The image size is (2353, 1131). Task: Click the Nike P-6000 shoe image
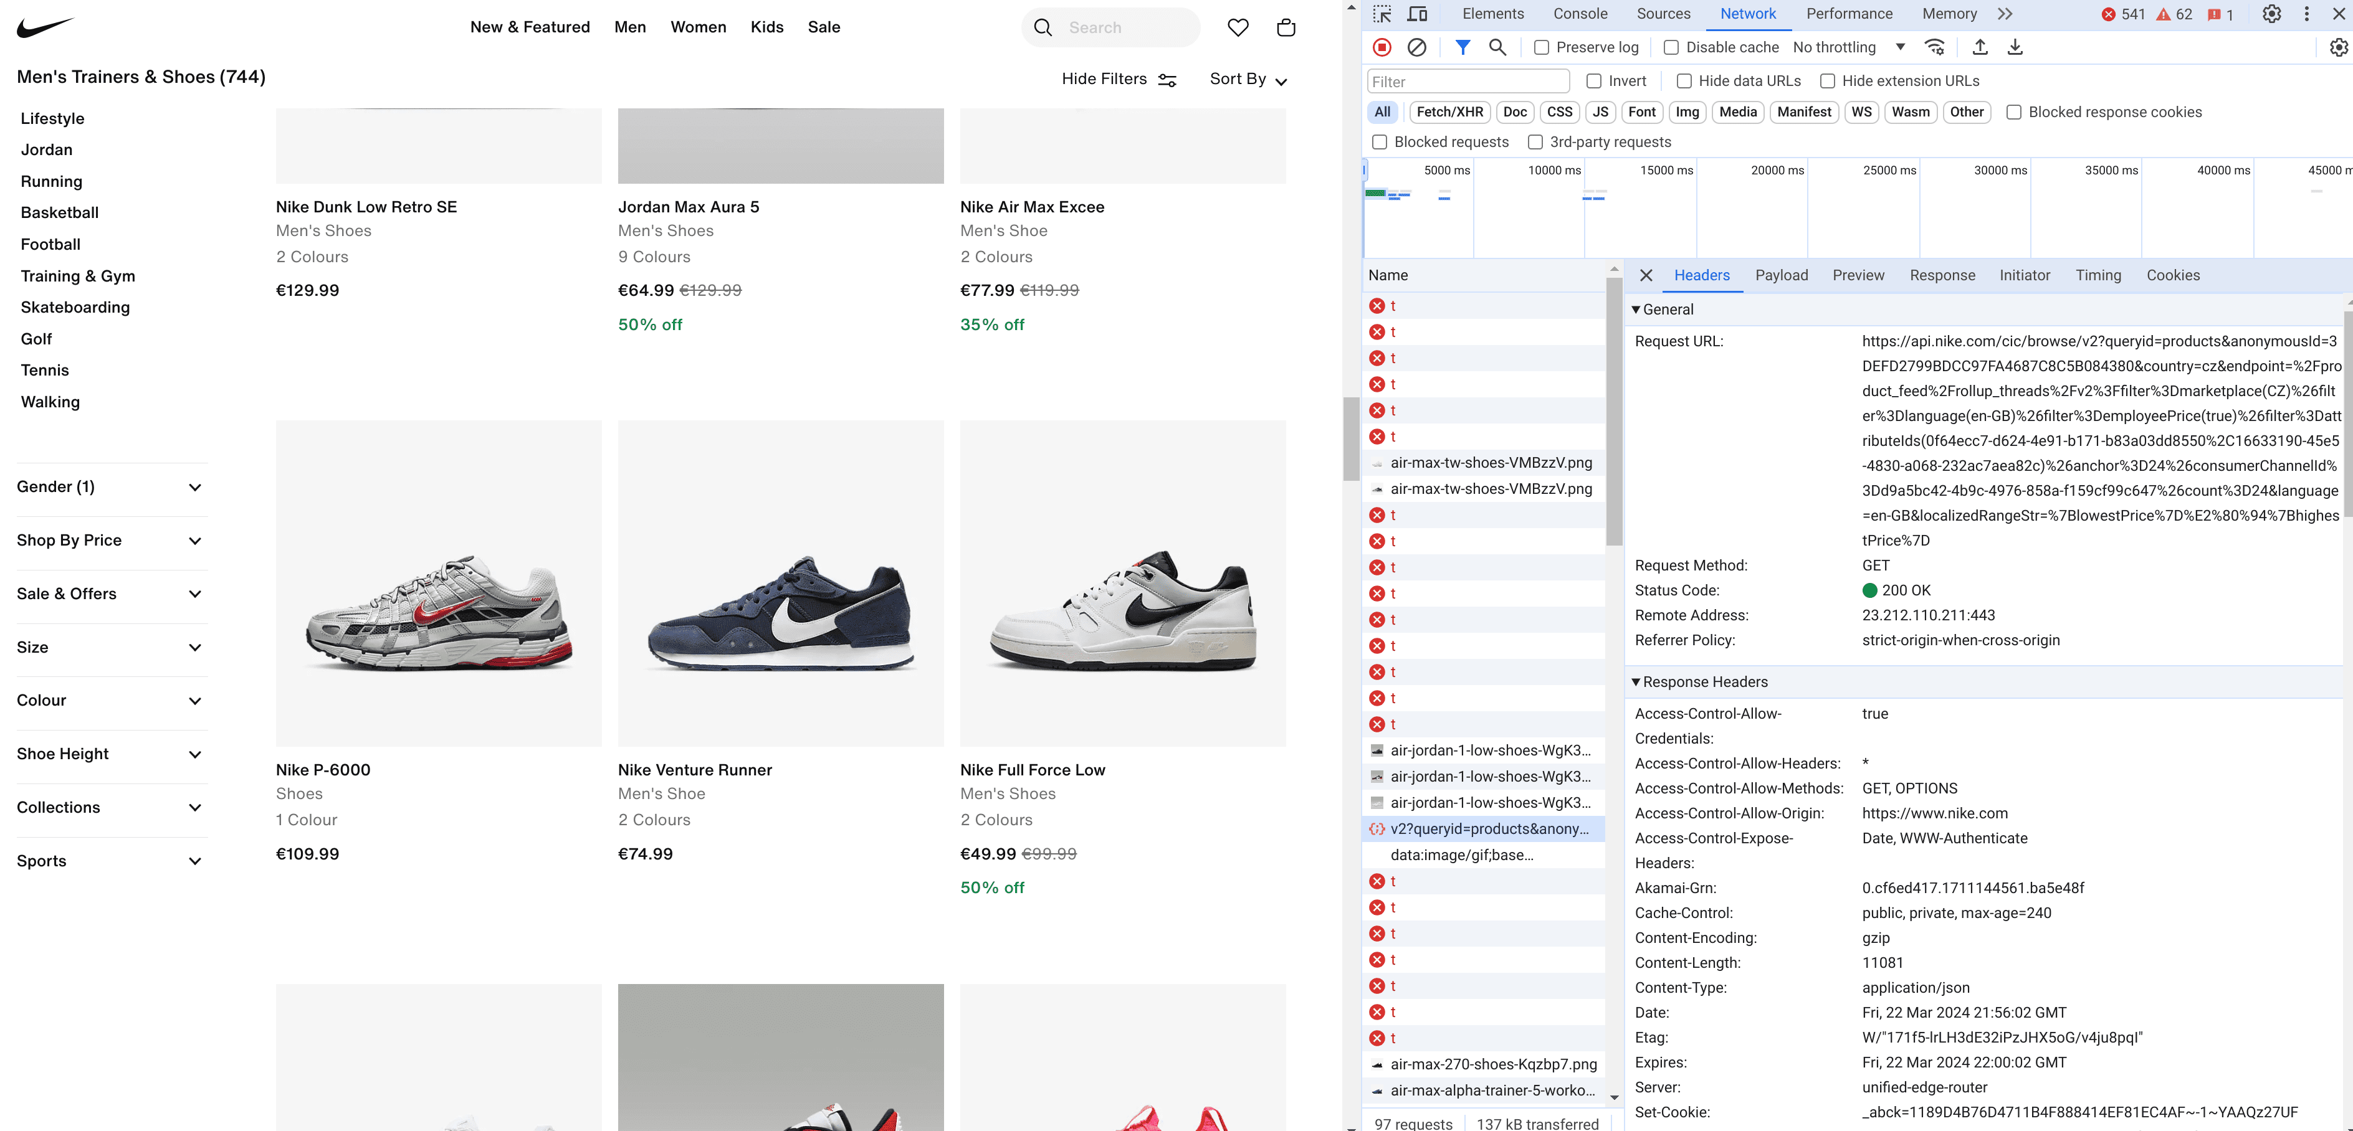point(439,584)
